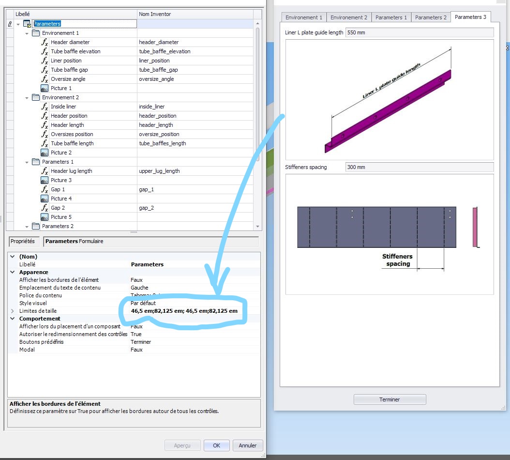Disable Autoriser le redimensionnement des contrôles
This screenshot has width=510, height=460.
pos(136,334)
